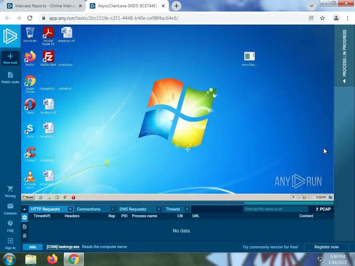Click the address bar URL

tap(114, 18)
